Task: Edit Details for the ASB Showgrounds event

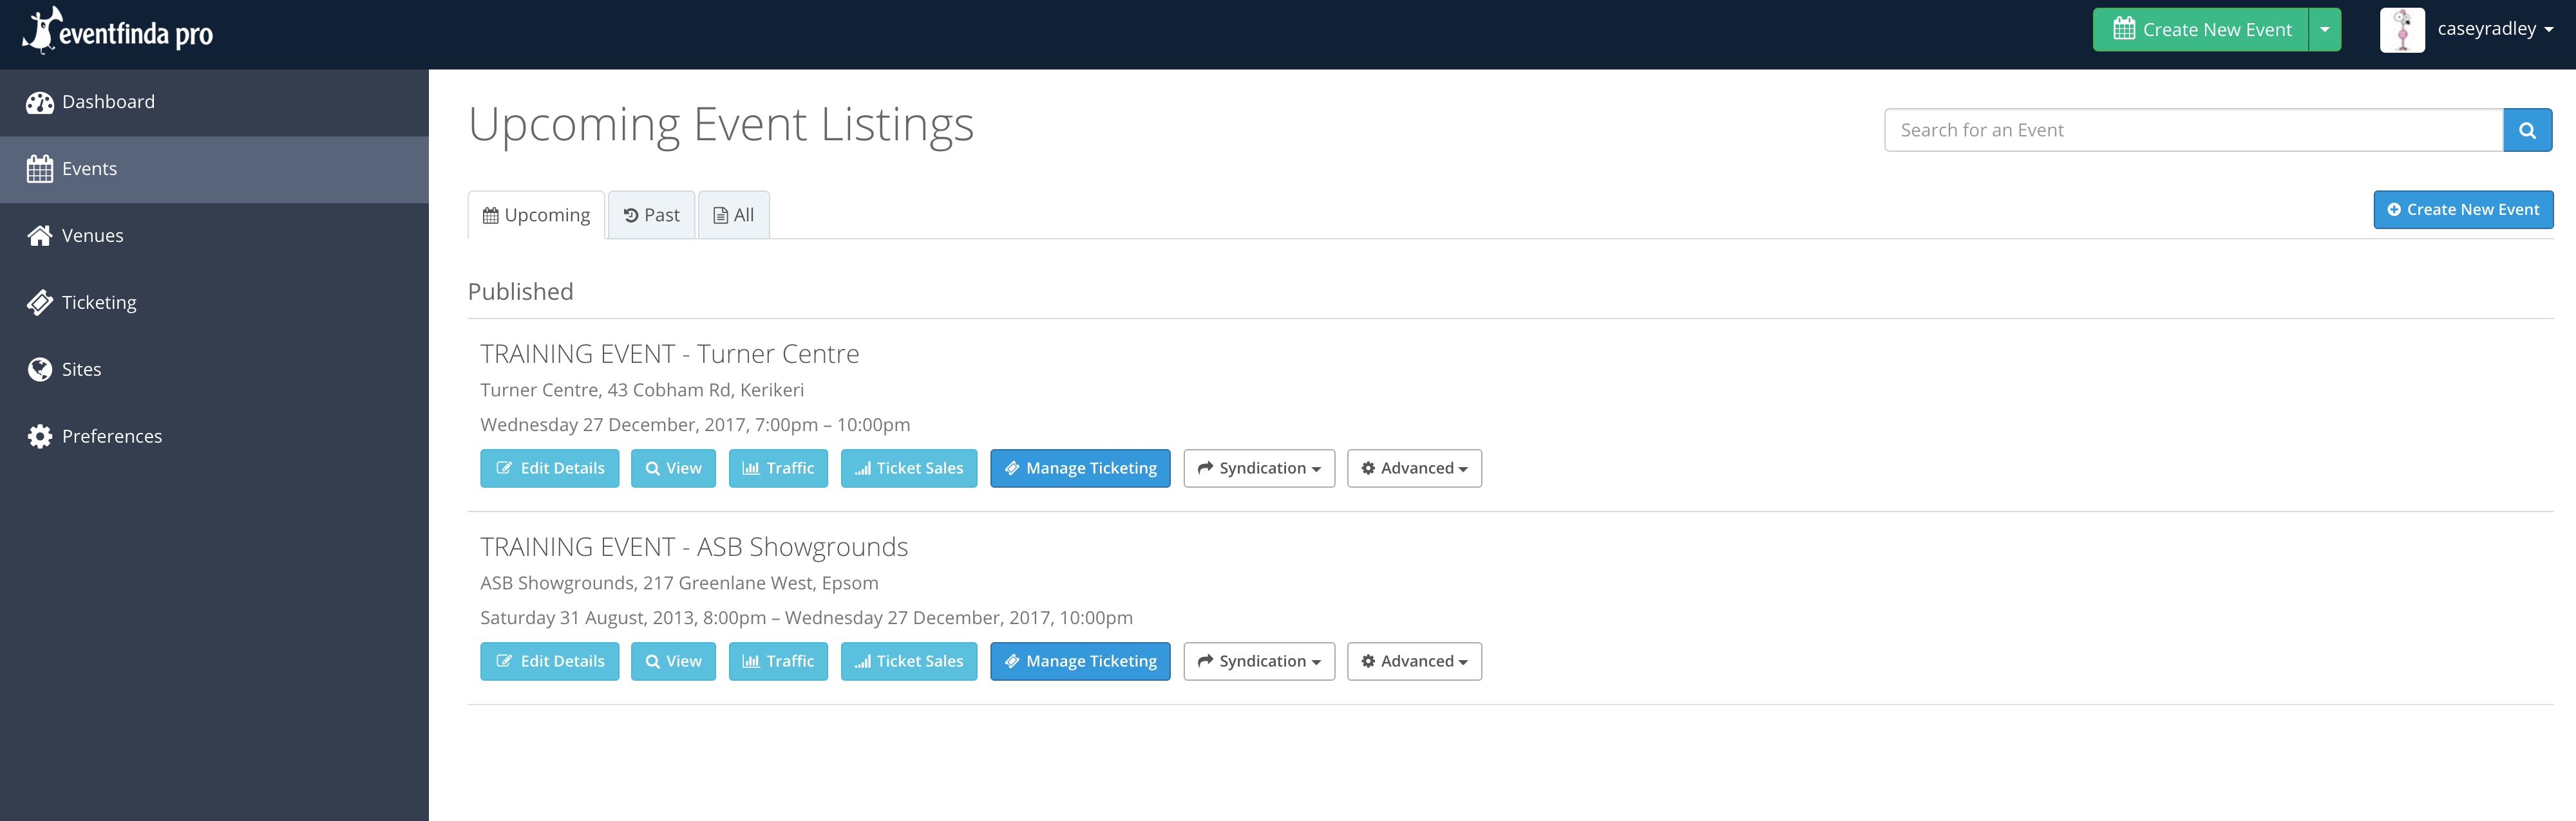Action: pos(549,661)
